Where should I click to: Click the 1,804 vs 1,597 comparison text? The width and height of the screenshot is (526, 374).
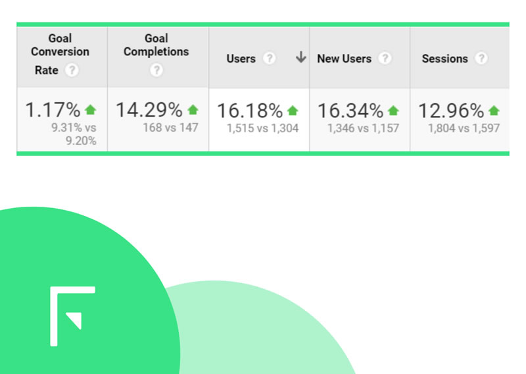(x=464, y=128)
